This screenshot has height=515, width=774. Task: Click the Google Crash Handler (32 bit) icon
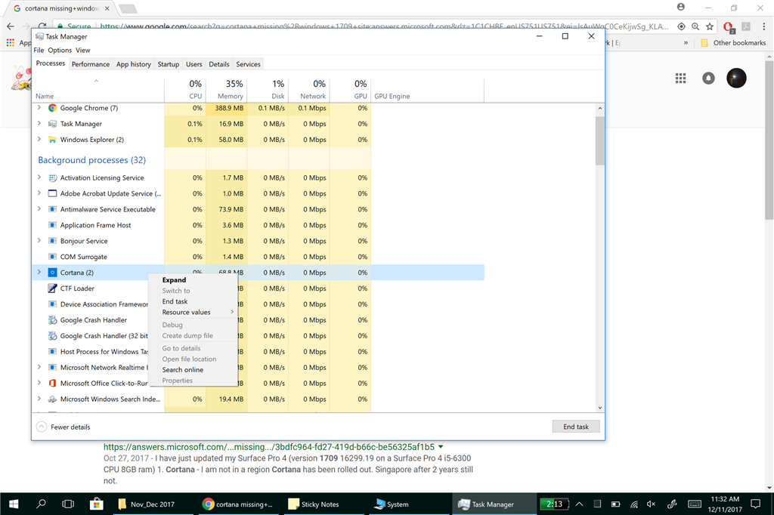(x=52, y=336)
